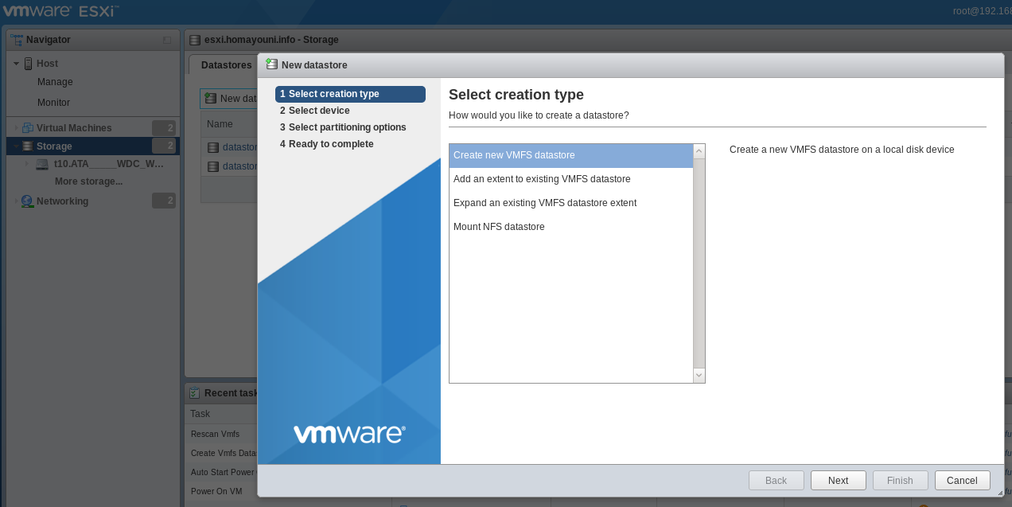Screen dimensions: 1012x507
Task: Open Virtual Machines in Navigator
Action: (74, 128)
